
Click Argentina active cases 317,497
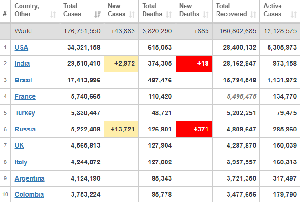[285, 178]
